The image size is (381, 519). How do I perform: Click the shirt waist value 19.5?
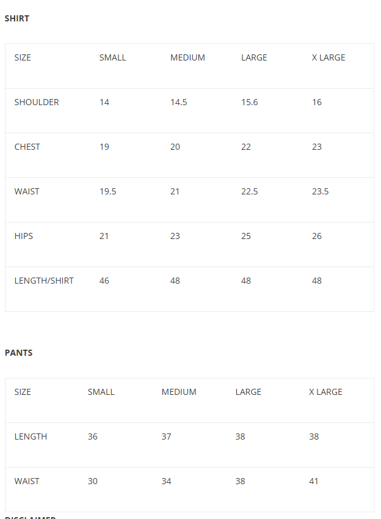(107, 191)
